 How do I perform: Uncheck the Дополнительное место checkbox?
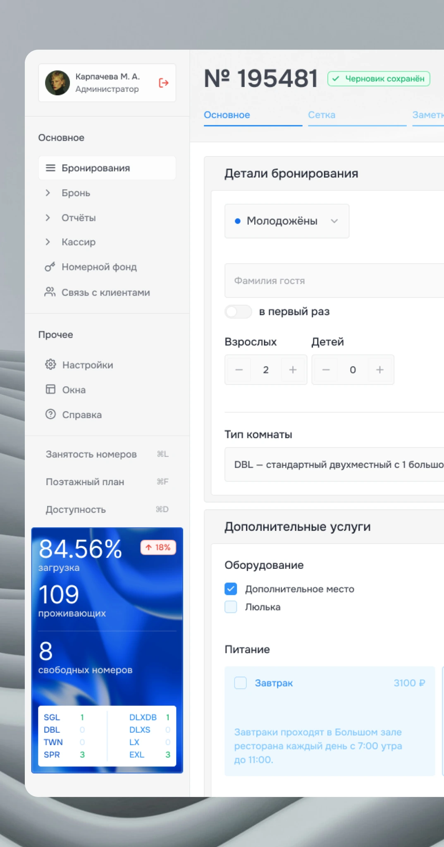pos(231,589)
